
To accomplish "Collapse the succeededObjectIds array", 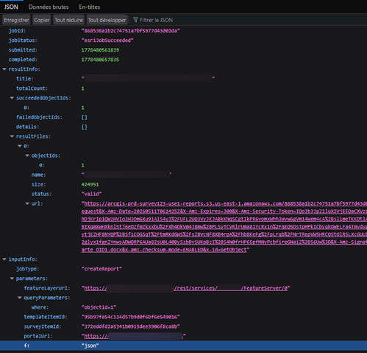I will pos(12,98).
